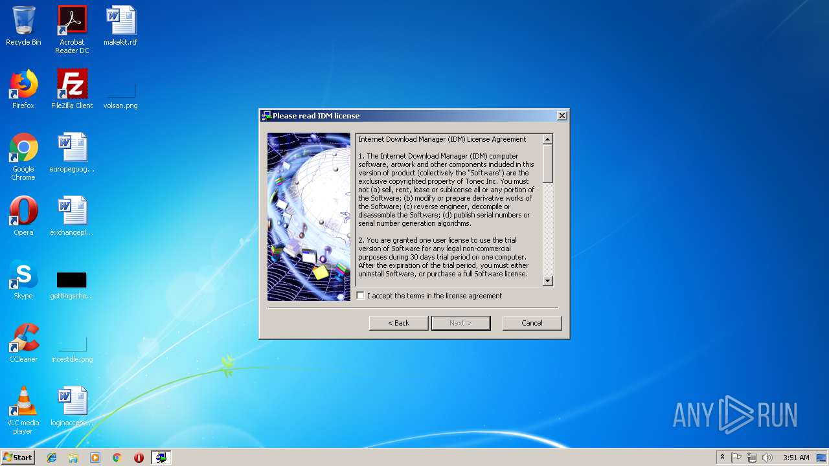Open Opera from the taskbar
The image size is (829, 466).
[x=139, y=458]
